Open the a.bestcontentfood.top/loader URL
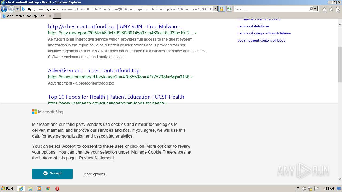Image resolution: width=342 pixels, height=192 pixels. [x=119, y=77]
